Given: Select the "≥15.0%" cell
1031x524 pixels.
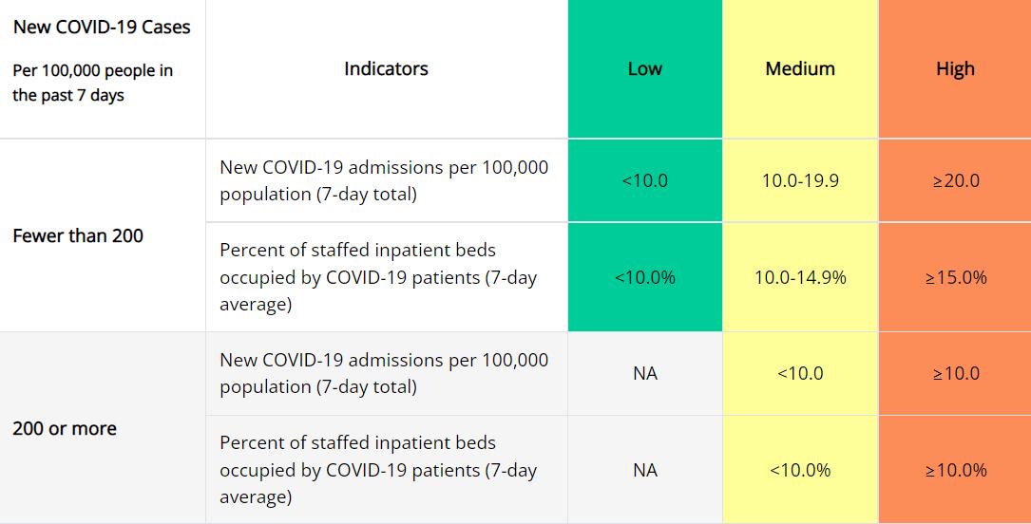Looking at the screenshot, I should pyautogui.click(x=955, y=277).
